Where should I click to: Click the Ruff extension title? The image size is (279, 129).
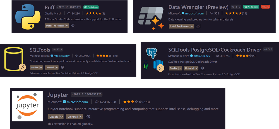(x=49, y=8)
